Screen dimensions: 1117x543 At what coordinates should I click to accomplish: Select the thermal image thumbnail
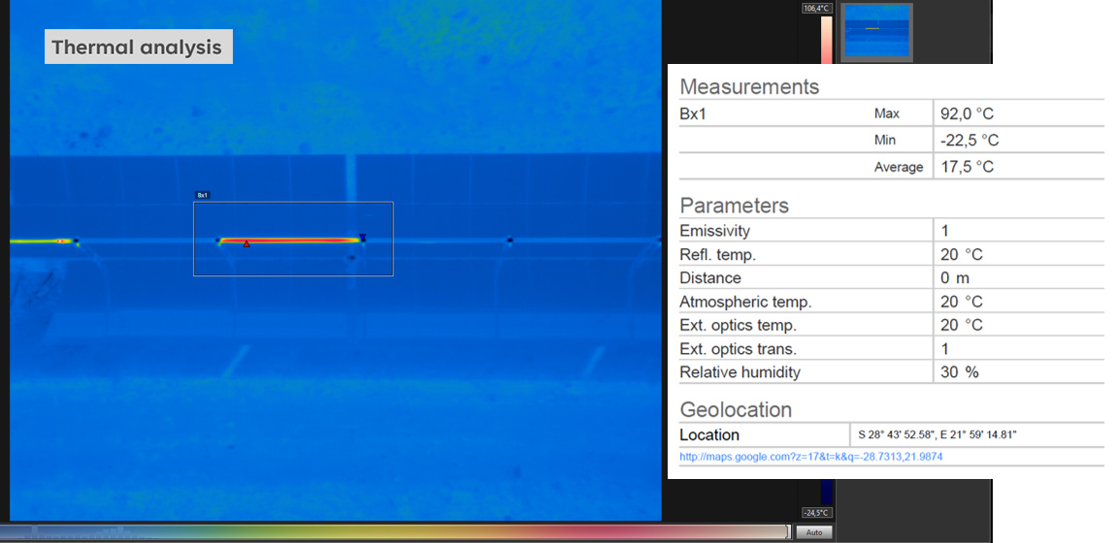876,31
